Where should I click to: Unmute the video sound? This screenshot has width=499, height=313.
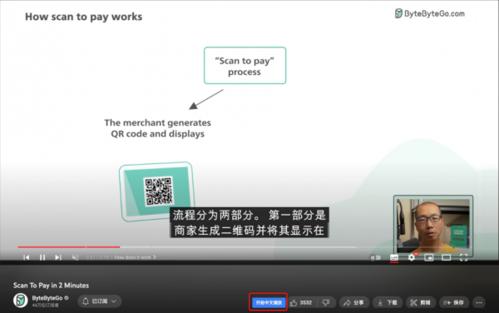coord(75,257)
